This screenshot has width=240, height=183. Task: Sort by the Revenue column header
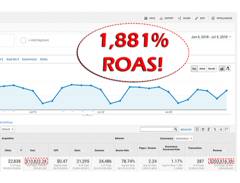(217, 150)
